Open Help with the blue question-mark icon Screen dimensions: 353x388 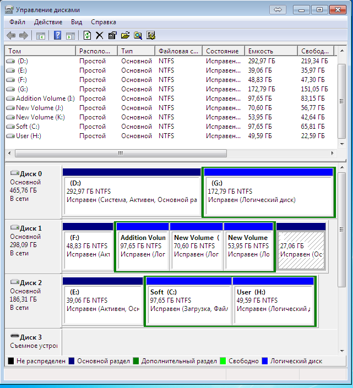pos(57,35)
